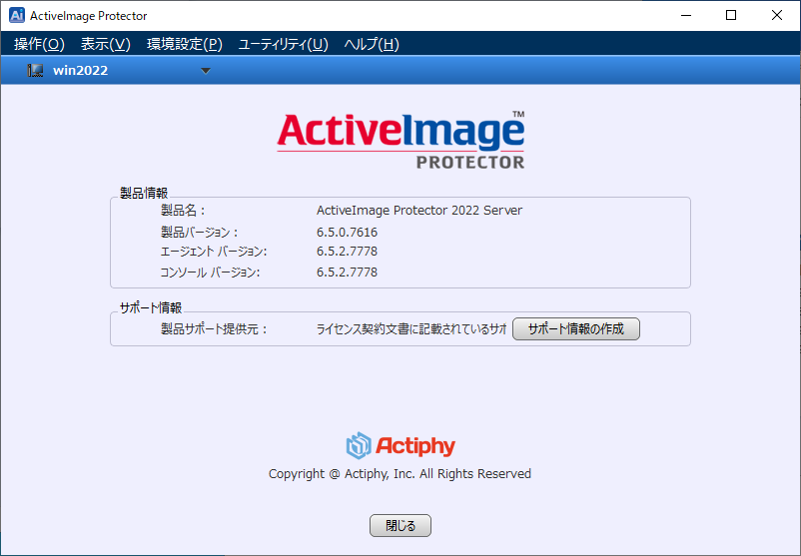Viewport: 801px width, 556px height.
Task: Click the サポート情報の作成 button
Action: click(575, 328)
